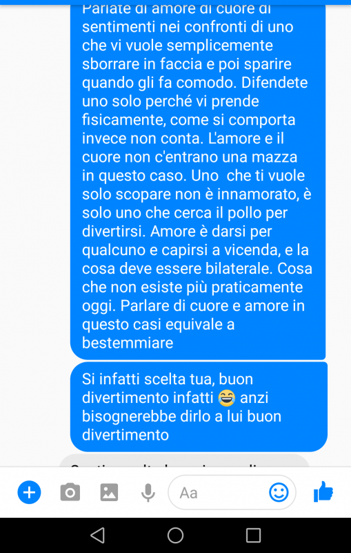Viewport: 351px width, 553px height.
Task: Tap the blue header bar at the top
Action: click(x=175, y=2)
